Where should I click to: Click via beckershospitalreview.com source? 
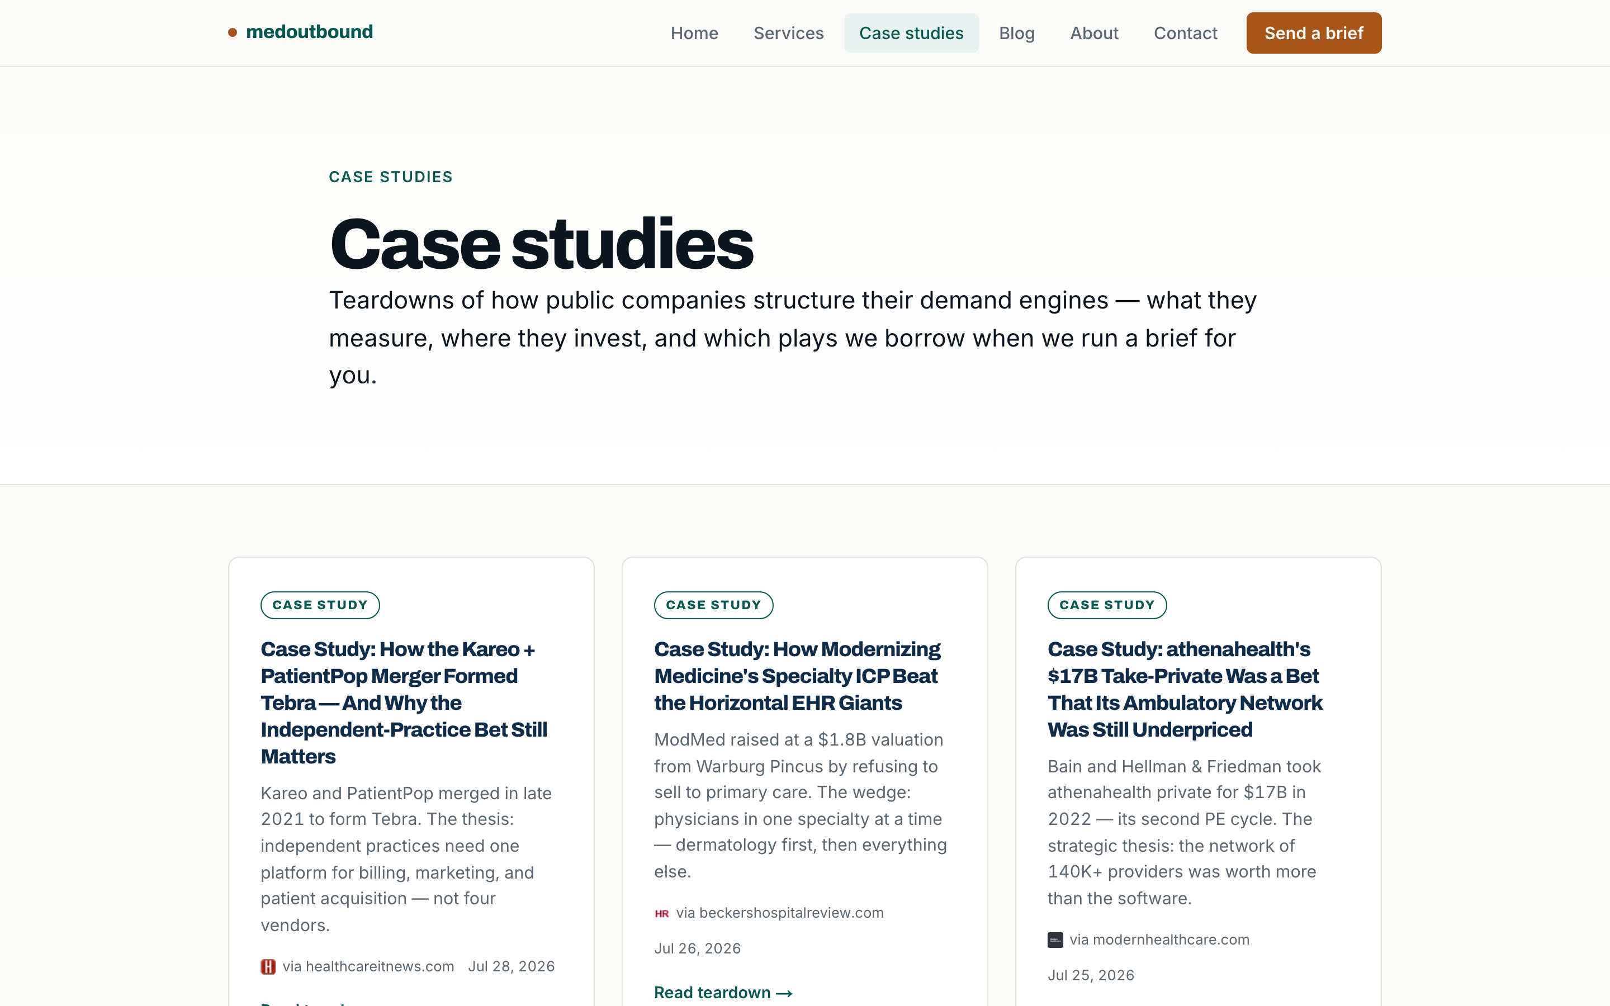tap(780, 913)
